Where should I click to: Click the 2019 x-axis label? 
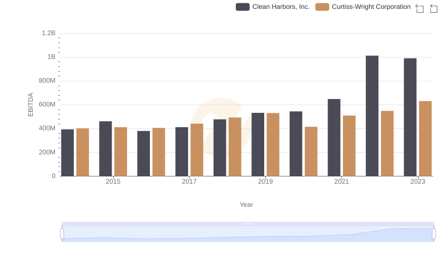[x=265, y=181]
